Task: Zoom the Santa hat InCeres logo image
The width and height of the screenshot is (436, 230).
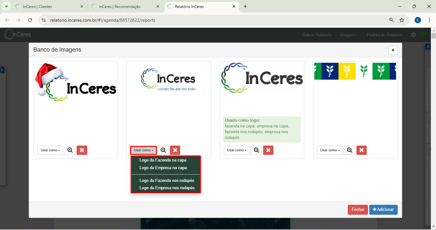Action: click(x=70, y=150)
